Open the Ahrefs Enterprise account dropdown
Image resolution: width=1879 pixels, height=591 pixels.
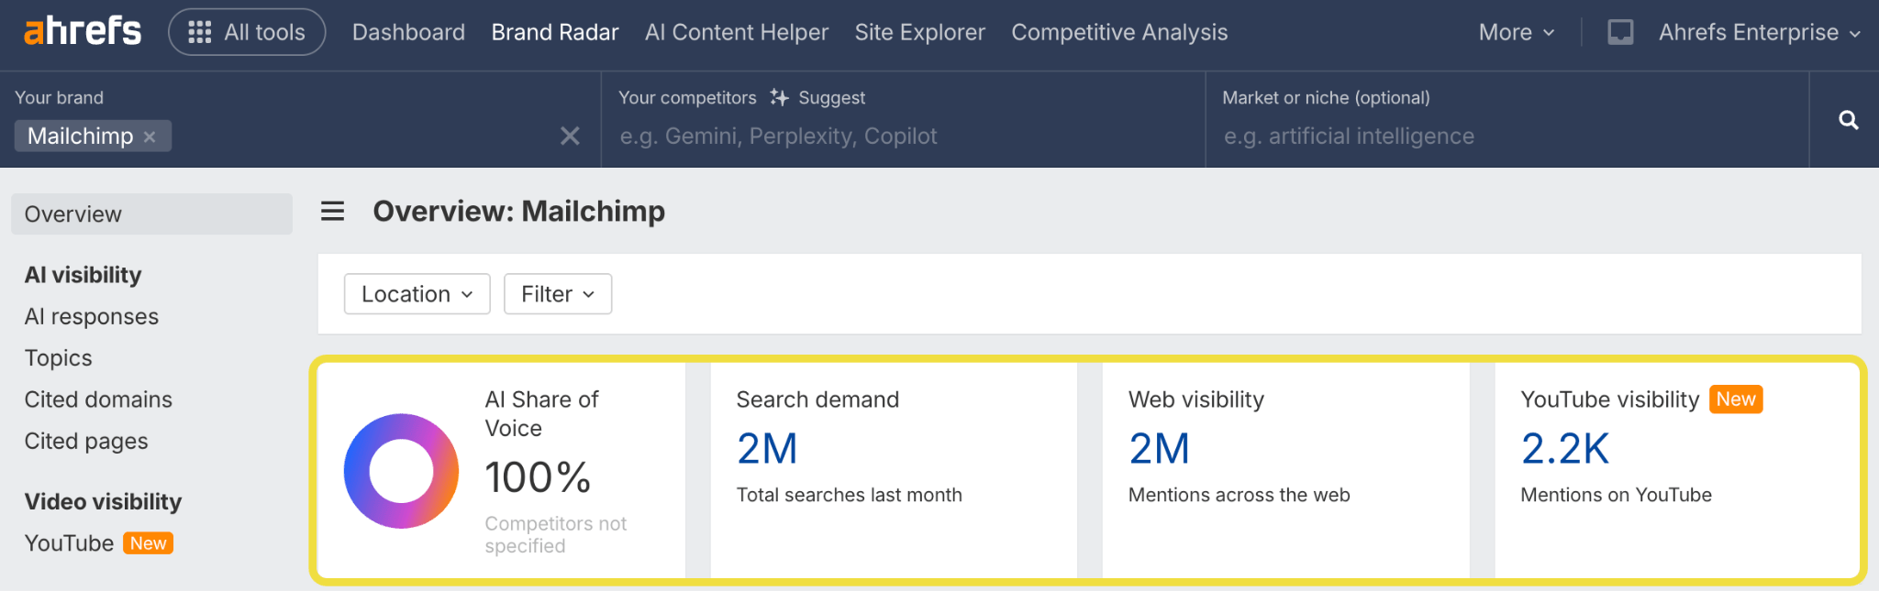[1759, 32]
